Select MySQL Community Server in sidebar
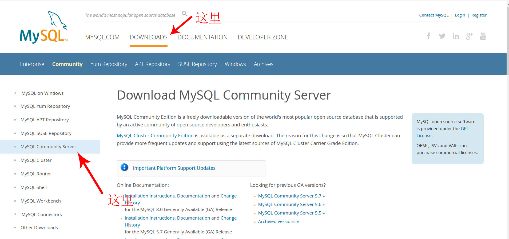This screenshot has height=239, width=509. coord(48,147)
